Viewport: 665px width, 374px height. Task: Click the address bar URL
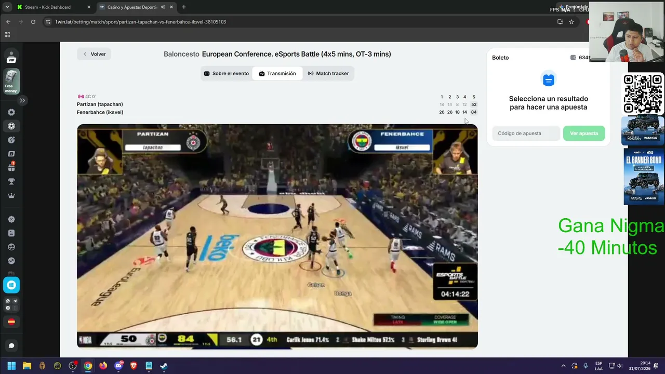point(140,22)
